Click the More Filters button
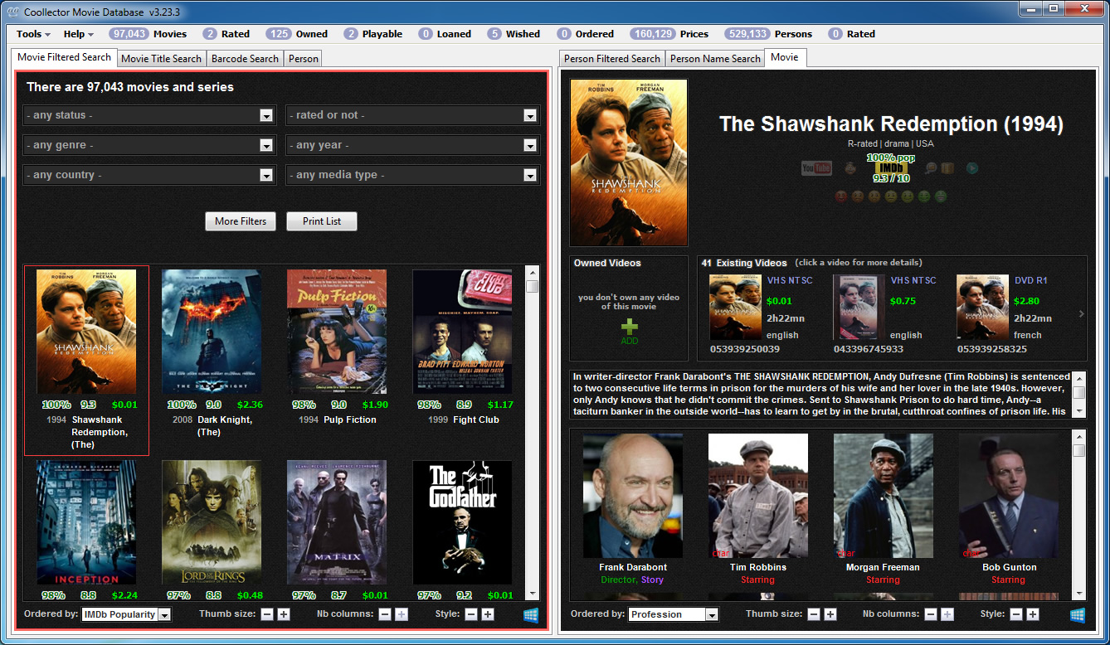This screenshot has height=645, width=1110. click(x=241, y=221)
